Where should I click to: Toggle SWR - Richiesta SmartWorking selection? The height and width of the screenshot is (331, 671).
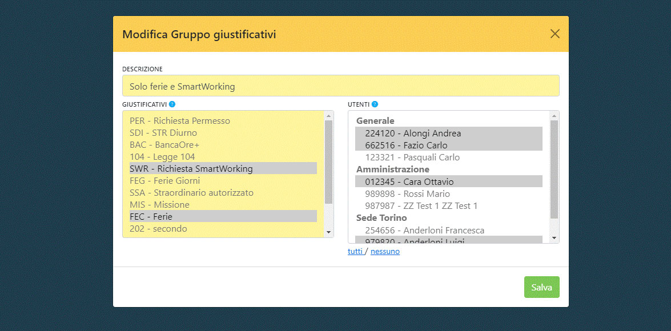[191, 169]
